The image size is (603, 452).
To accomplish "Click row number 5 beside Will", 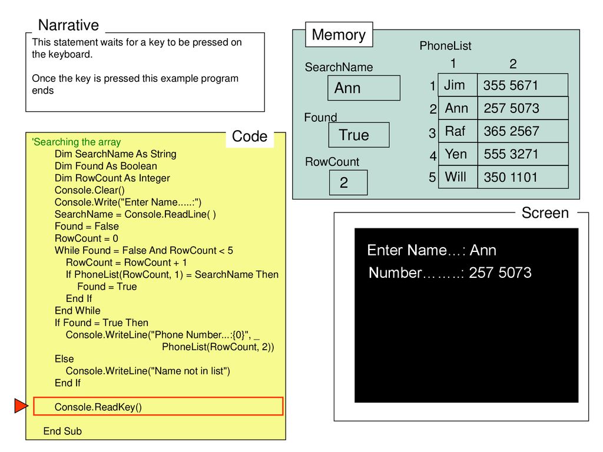I will 432,177.
